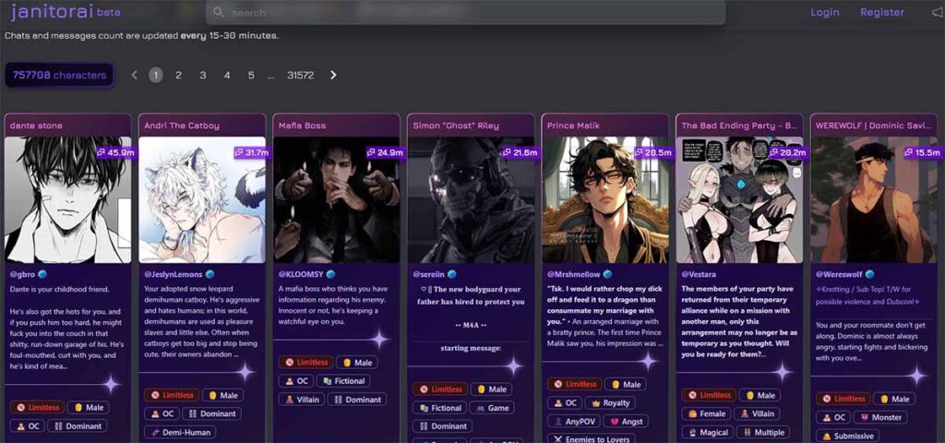Viewport: 945px width, 443px height.
Task: Select page 5 in pagination
Action: point(251,76)
